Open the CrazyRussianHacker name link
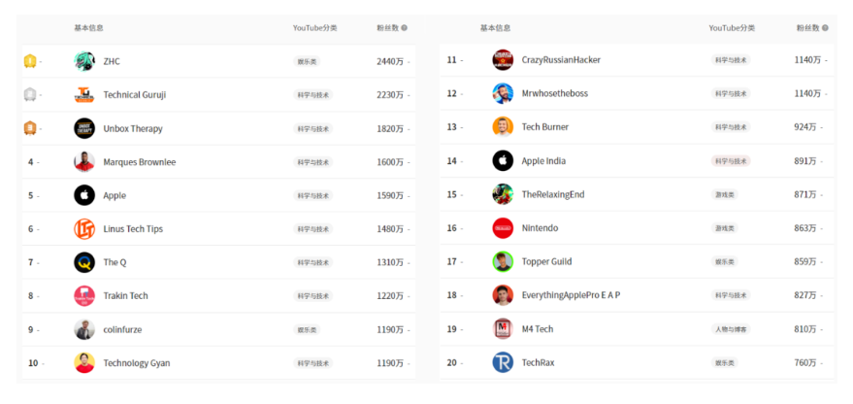Viewport: 853px width, 404px height. pos(561,60)
